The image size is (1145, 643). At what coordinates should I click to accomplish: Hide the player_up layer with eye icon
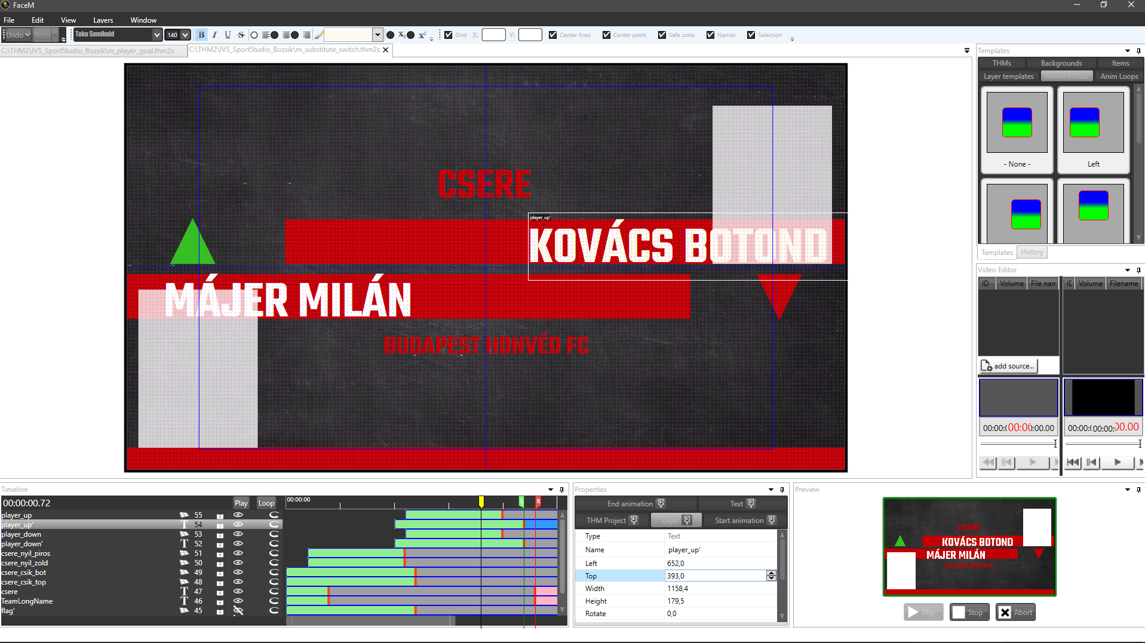click(x=238, y=515)
